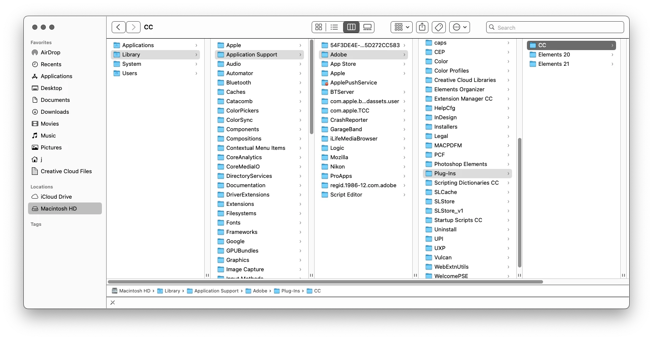Click the Library column vertical scrollbar
The width and height of the screenshot is (653, 340).
point(312,87)
